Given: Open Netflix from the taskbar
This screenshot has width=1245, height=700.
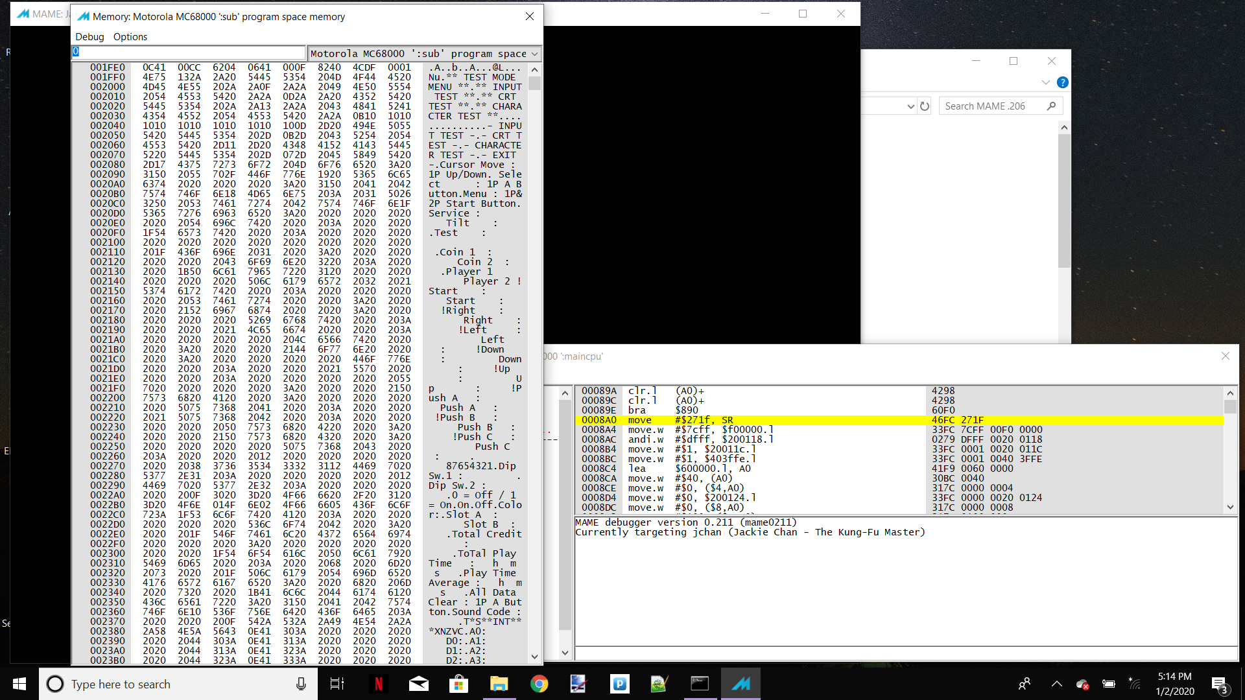Looking at the screenshot, I should tap(379, 684).
